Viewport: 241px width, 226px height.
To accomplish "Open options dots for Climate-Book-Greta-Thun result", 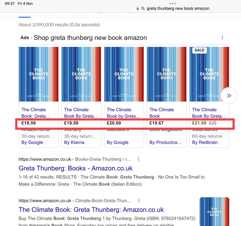I will pos(139,201).
